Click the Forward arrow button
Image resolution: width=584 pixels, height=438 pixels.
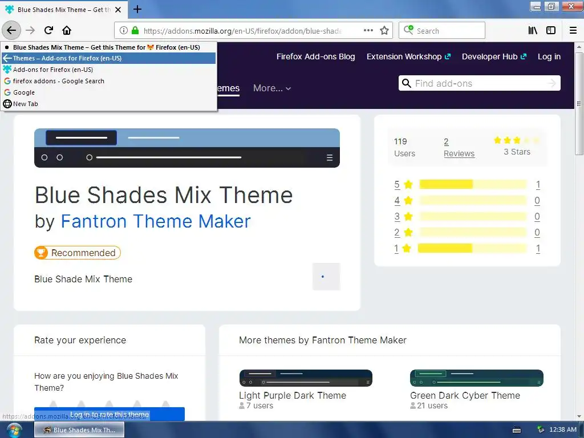click(x=31, y=31)
